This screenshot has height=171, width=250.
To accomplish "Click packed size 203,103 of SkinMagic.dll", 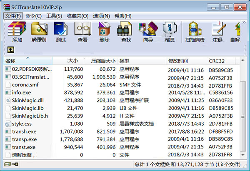I will click(x=106, y=100).
